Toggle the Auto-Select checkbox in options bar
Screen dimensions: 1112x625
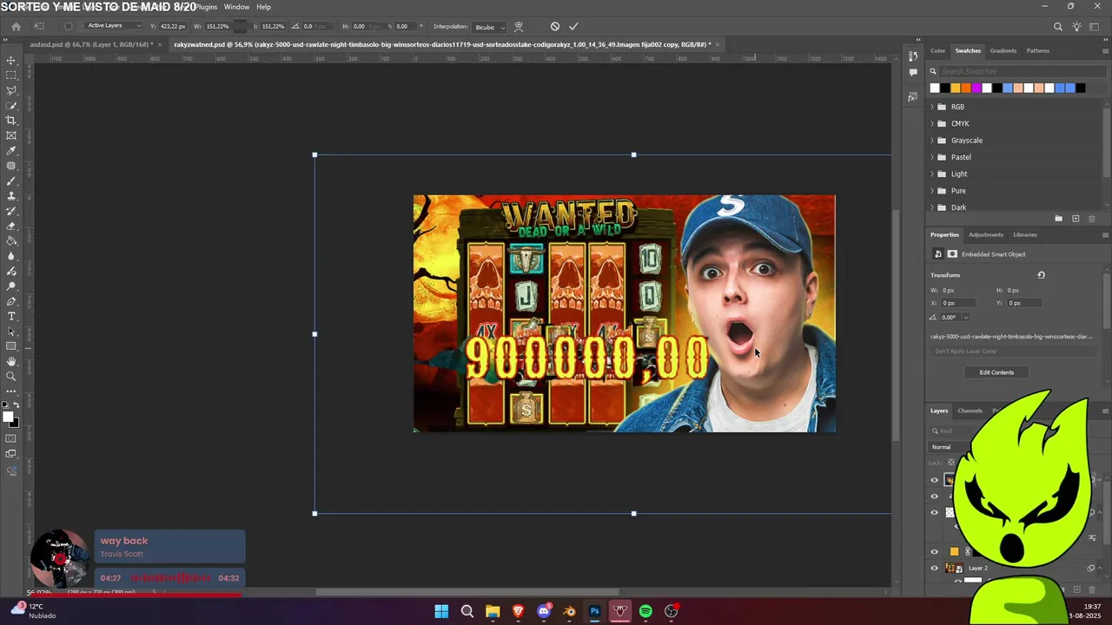(x=69, y=26)
